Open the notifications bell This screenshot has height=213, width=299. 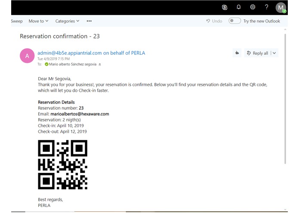click(x=238, y=7)
